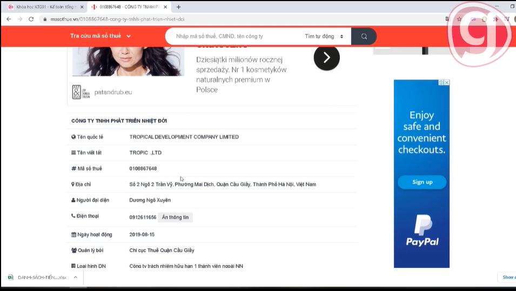This screenshot has width=516, height=291.
Task: Open the extensions puzzle icon
Action: click(x=495, y=19)
